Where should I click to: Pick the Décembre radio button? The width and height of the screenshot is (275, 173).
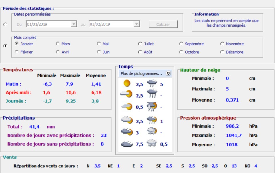232,52
